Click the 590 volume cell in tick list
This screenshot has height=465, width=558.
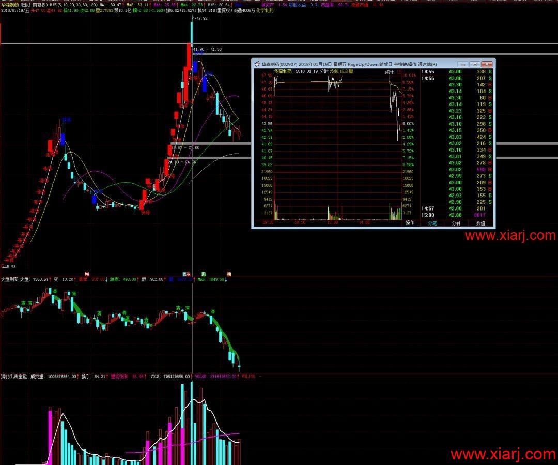[x=481, y=170]
